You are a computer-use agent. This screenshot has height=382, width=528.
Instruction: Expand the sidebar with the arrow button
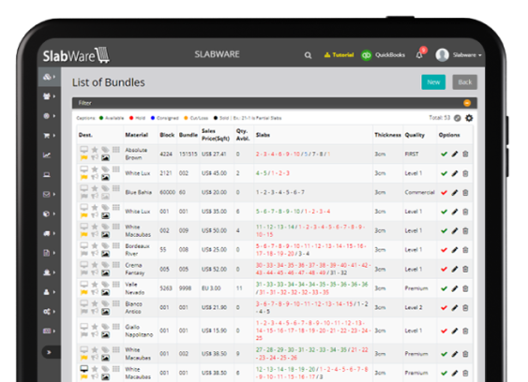pos(49,352)
